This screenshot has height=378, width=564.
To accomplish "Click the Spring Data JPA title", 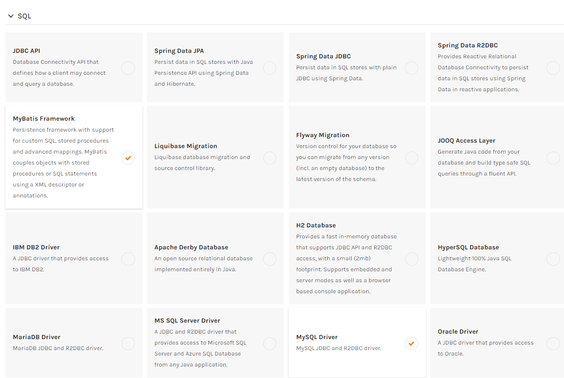I will click(179, 51).
